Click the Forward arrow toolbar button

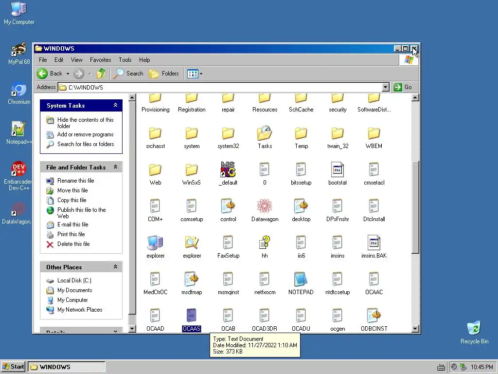point(79,74)
